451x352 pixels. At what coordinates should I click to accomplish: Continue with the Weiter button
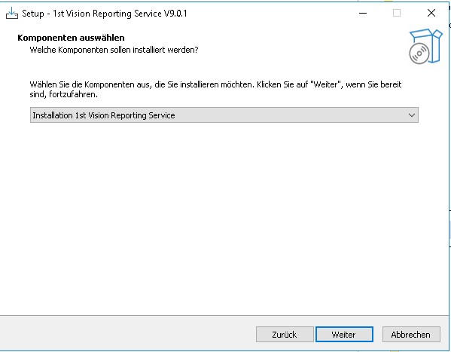344,335
